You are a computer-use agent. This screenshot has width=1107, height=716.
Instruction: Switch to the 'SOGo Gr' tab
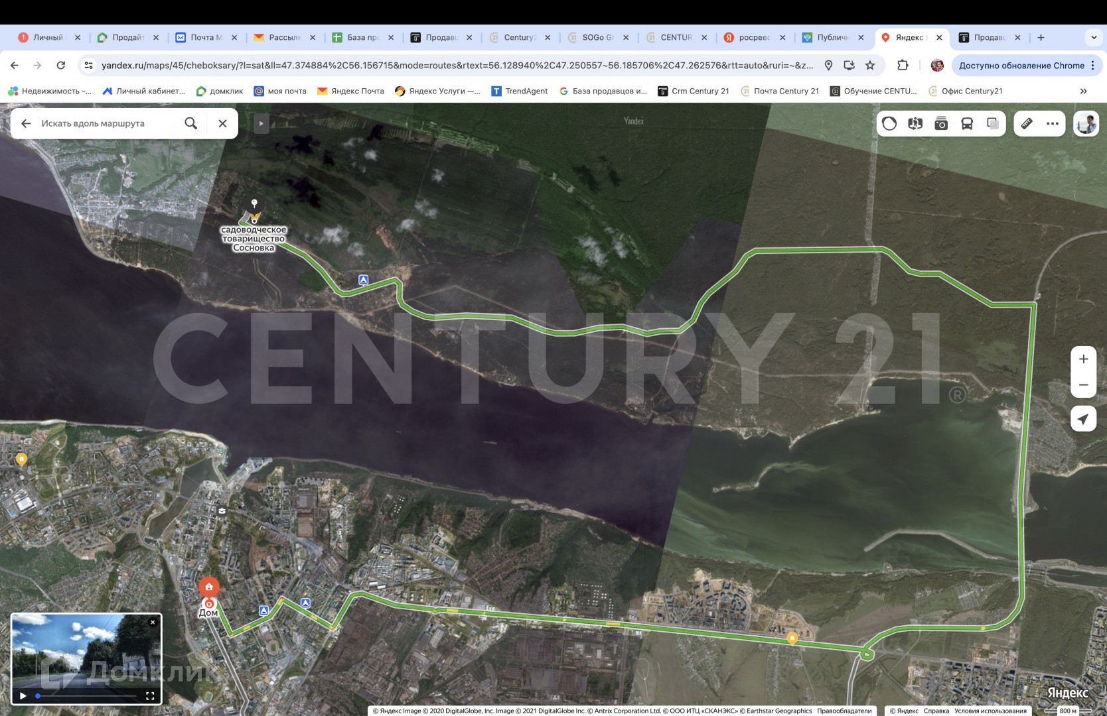(x=597, y=38)
